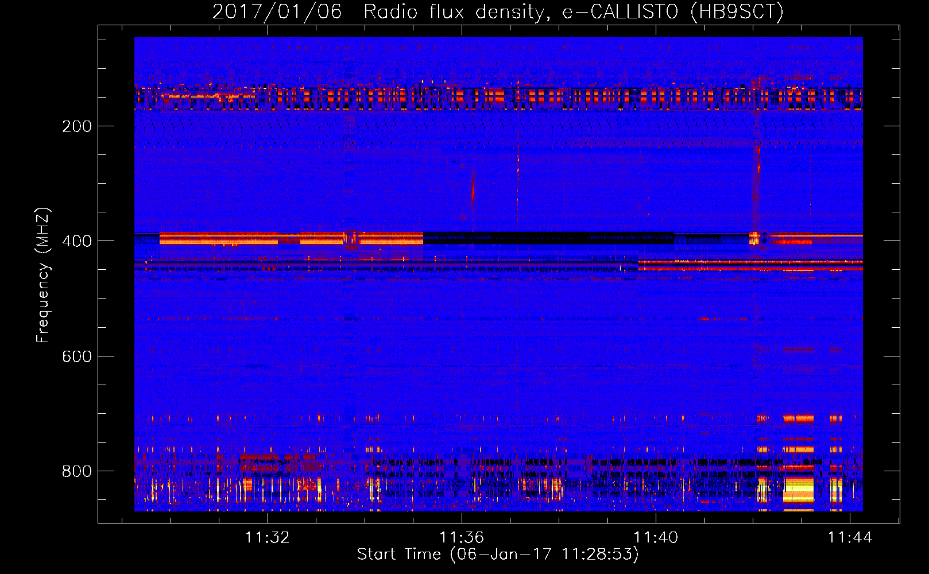Click the 11:40 time tick label
Image resolution: width=929 pixels, height=574 pixels.
pos(656,538)
